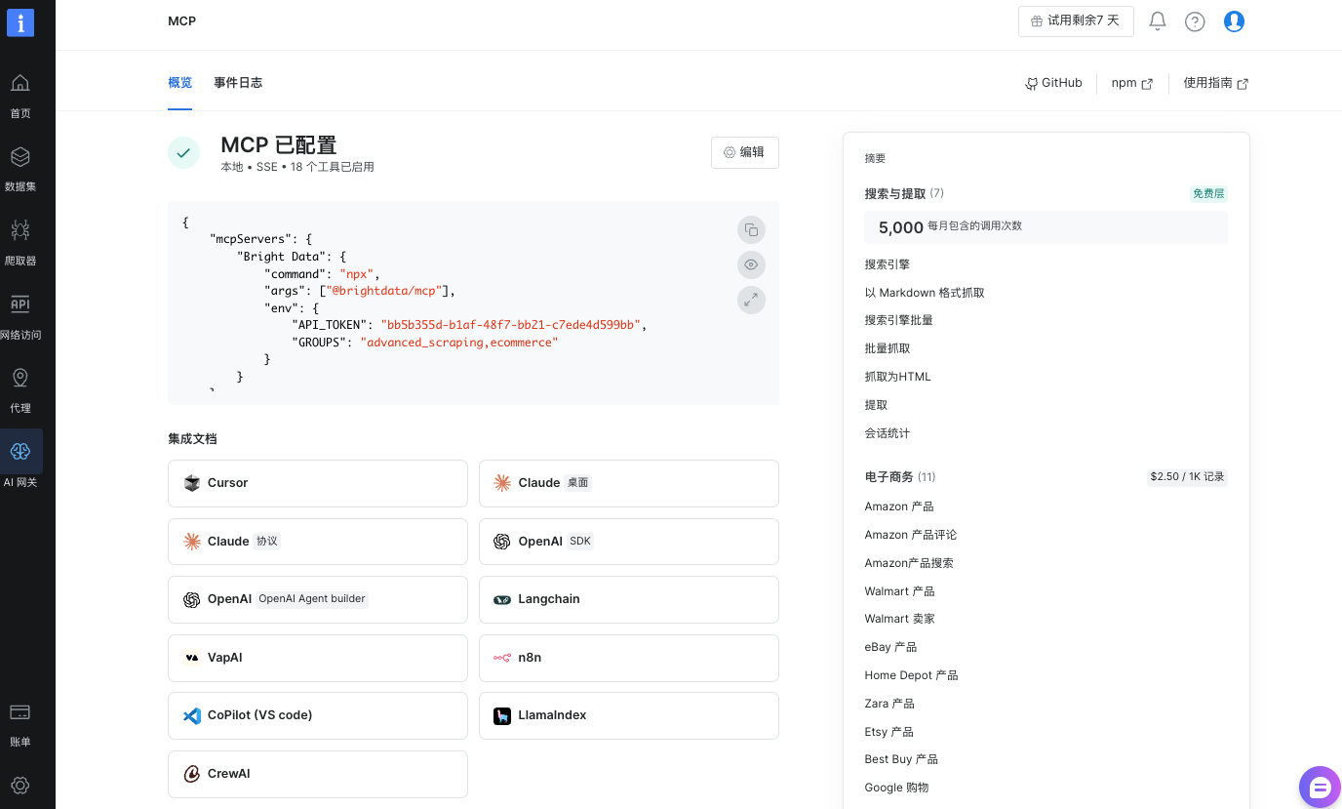Click the Amazon 产品 entry
Viewport: 1342px width, 809px height.
click(x=899, y=506)
